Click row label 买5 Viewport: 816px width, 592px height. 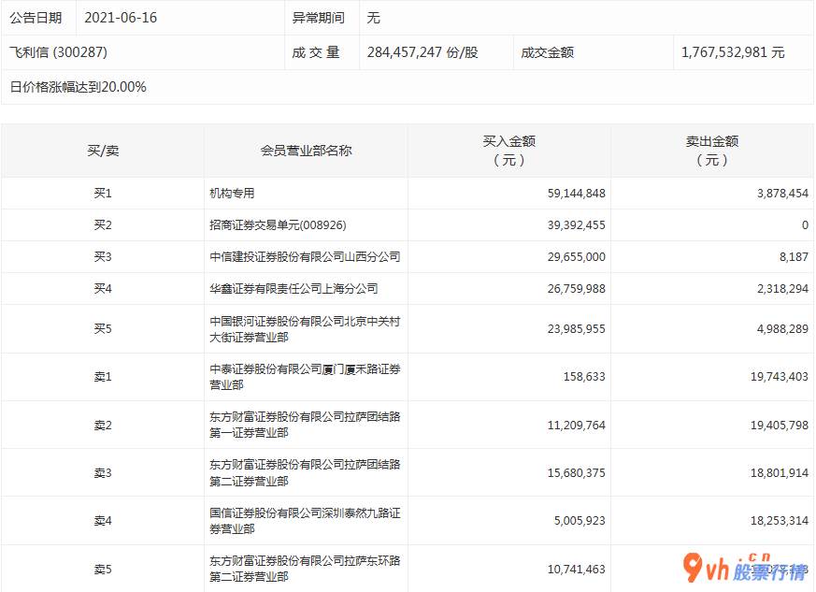pos(103,328)
